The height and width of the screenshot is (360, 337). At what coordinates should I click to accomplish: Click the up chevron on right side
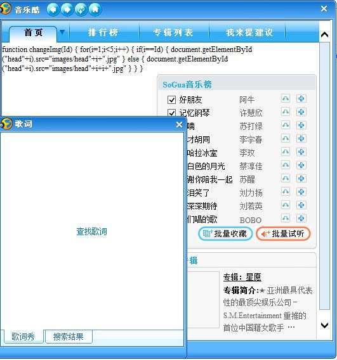point(324,35)
